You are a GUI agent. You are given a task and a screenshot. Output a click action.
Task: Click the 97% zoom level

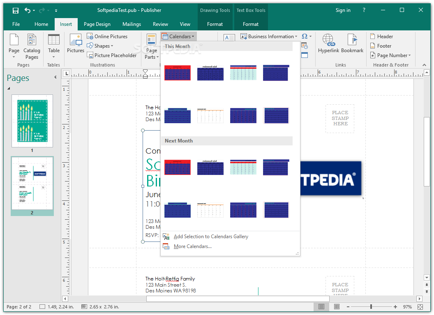click(x=407, y=307)
